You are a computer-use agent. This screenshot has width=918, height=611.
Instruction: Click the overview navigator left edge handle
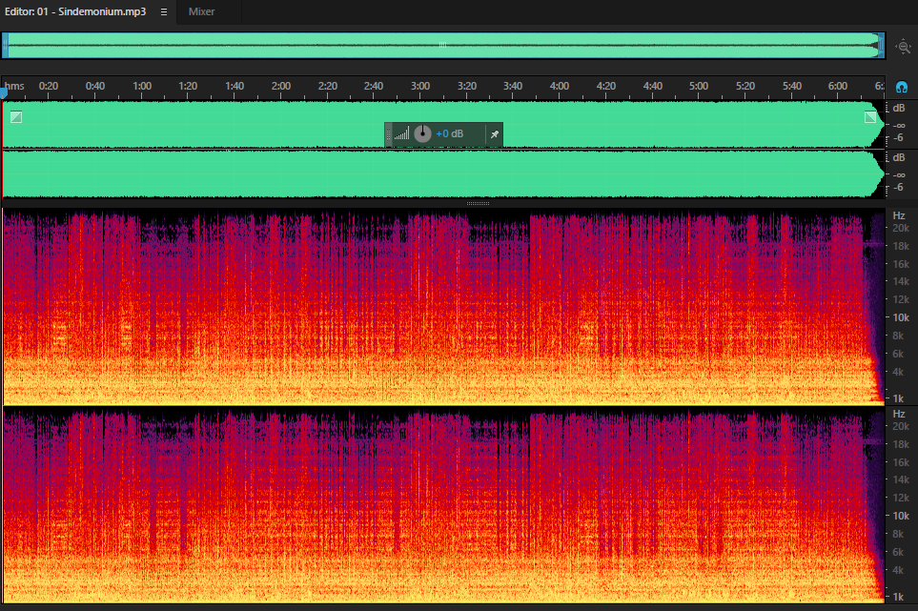[6, 46]
